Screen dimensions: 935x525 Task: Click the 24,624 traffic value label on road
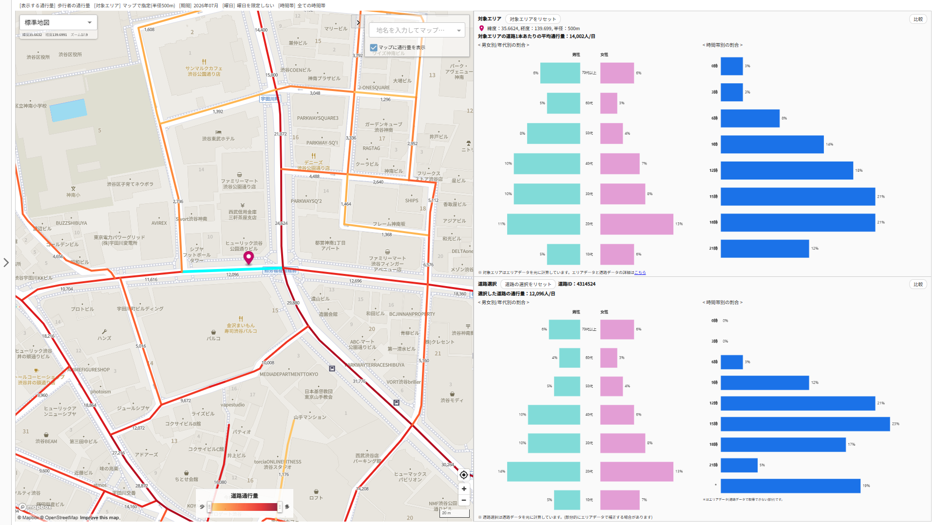pyautogui.click(x=281, y=223)
